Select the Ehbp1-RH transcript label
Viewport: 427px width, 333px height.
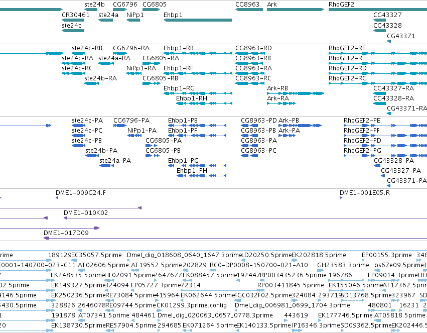192,98
